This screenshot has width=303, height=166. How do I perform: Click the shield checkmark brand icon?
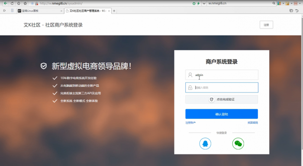pyautogui.click(x=44, y=66)
